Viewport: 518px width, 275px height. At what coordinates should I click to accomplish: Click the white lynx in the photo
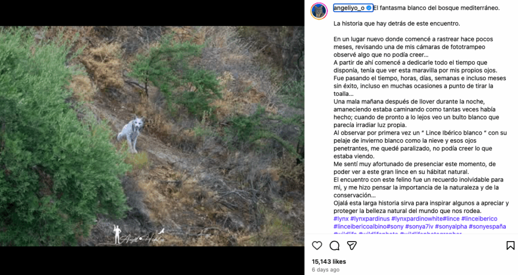point(131,134)
